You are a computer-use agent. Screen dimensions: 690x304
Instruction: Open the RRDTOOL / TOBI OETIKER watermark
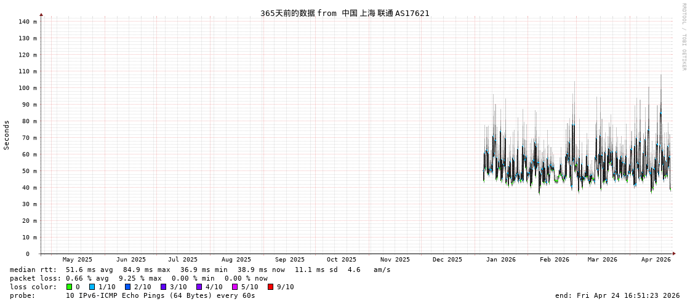click(683, 37)
